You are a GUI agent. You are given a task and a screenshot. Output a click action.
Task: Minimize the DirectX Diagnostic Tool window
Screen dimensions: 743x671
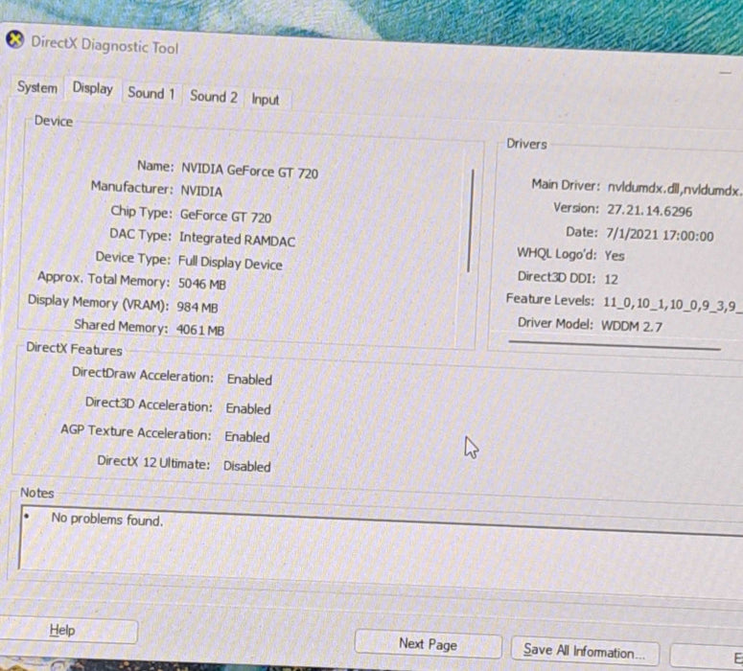(725, 73)
